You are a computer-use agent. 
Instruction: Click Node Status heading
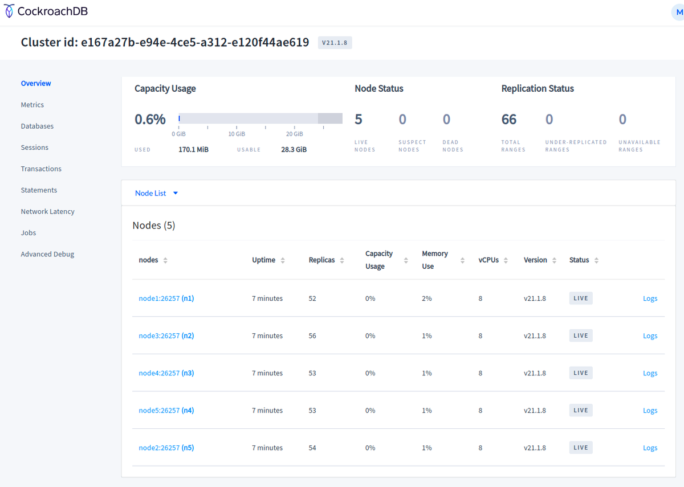(379, 89)
